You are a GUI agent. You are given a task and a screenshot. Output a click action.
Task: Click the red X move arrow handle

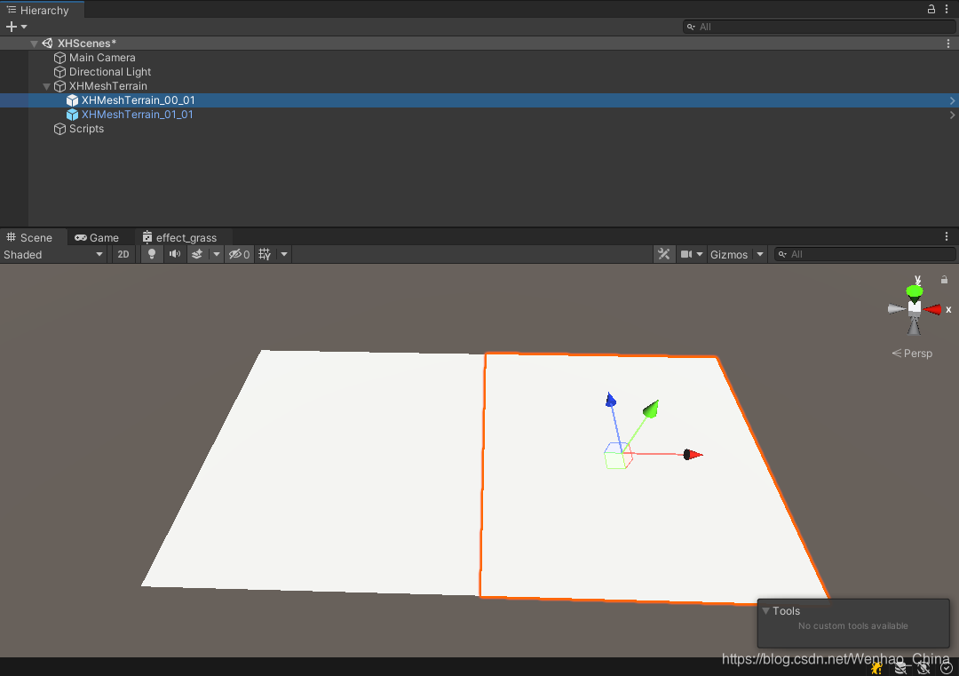click(693, 455)
